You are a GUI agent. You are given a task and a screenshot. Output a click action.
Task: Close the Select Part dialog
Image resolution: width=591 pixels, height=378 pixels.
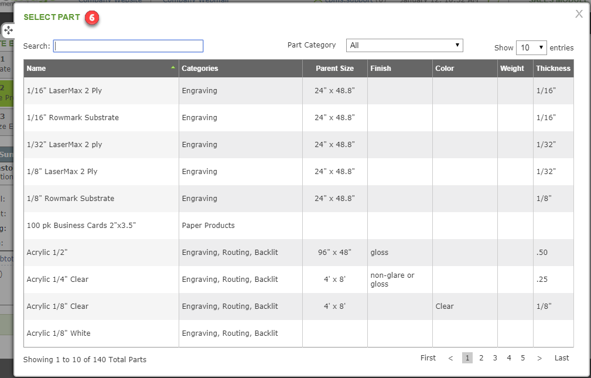(579, 14)
